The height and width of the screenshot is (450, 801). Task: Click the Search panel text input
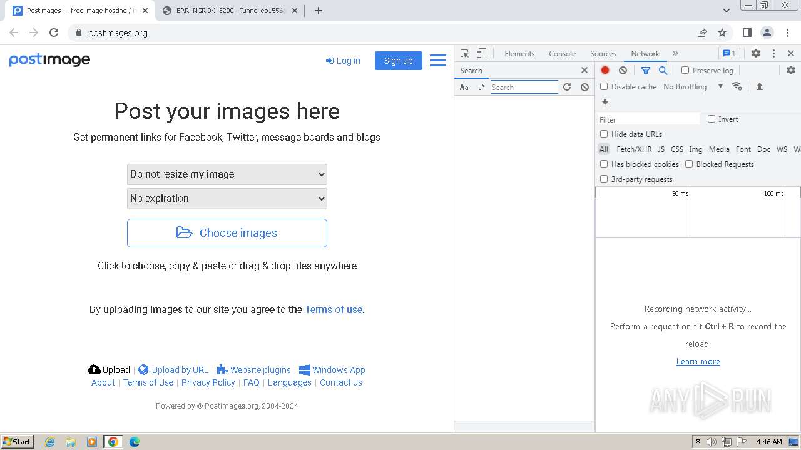[524, 87]
